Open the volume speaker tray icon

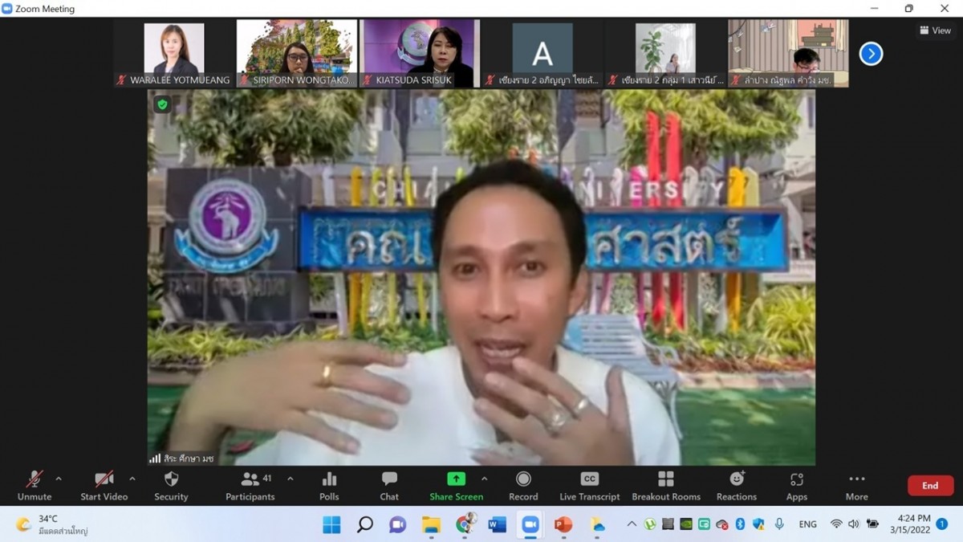click(853, 524)
